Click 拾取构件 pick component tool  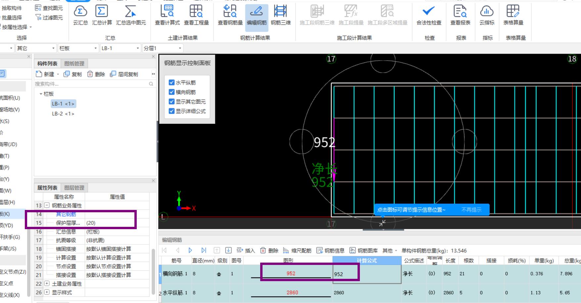tap(12, 8)
